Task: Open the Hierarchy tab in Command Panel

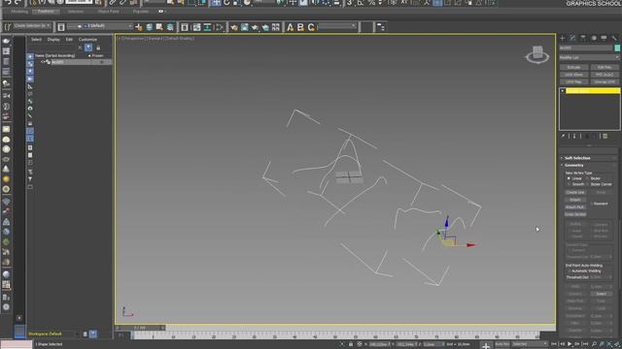Action: 583,38
